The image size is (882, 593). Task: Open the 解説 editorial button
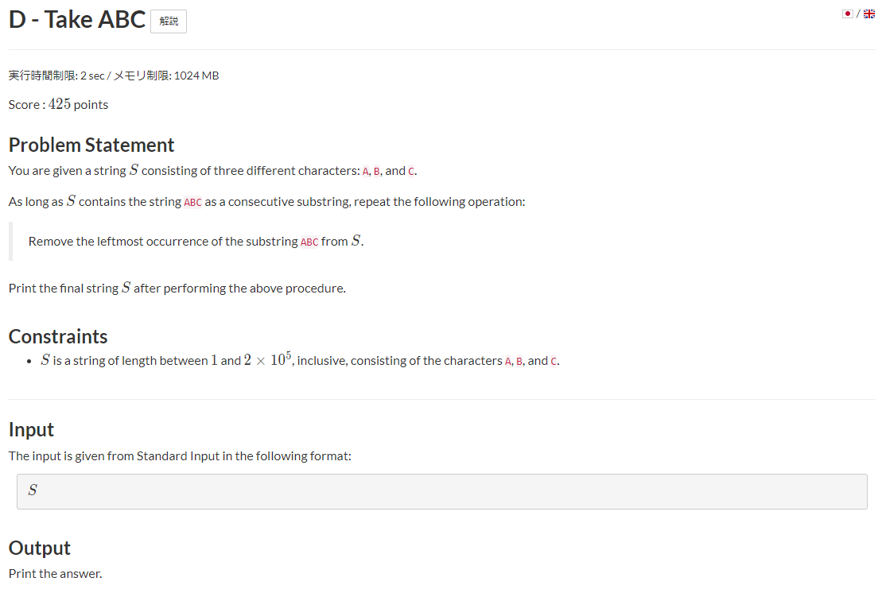pyautogui.click(x=169, y=21)
